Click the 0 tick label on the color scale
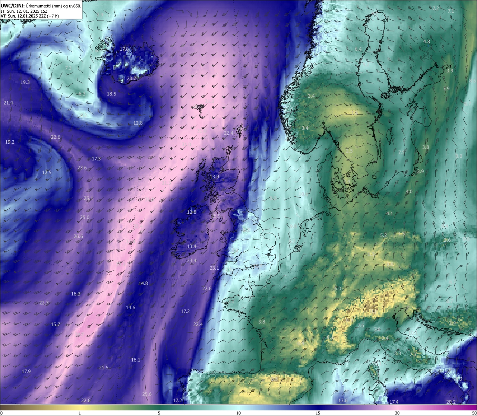Screen dimensions: 477x416 point(1,413)
